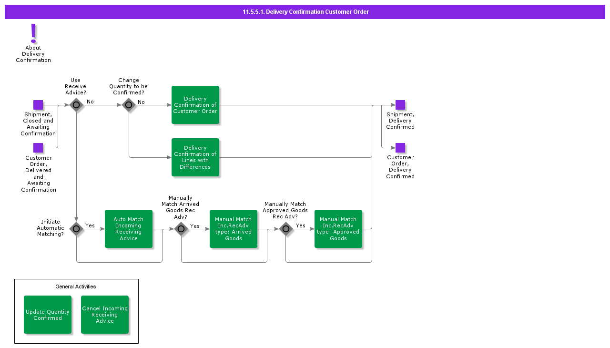Image resolution: width=610 pixels, height=348 pixels.
Task: Click the 'Manually Match Arrived Goods Rec Adv?' label
Action: [181, 207]
